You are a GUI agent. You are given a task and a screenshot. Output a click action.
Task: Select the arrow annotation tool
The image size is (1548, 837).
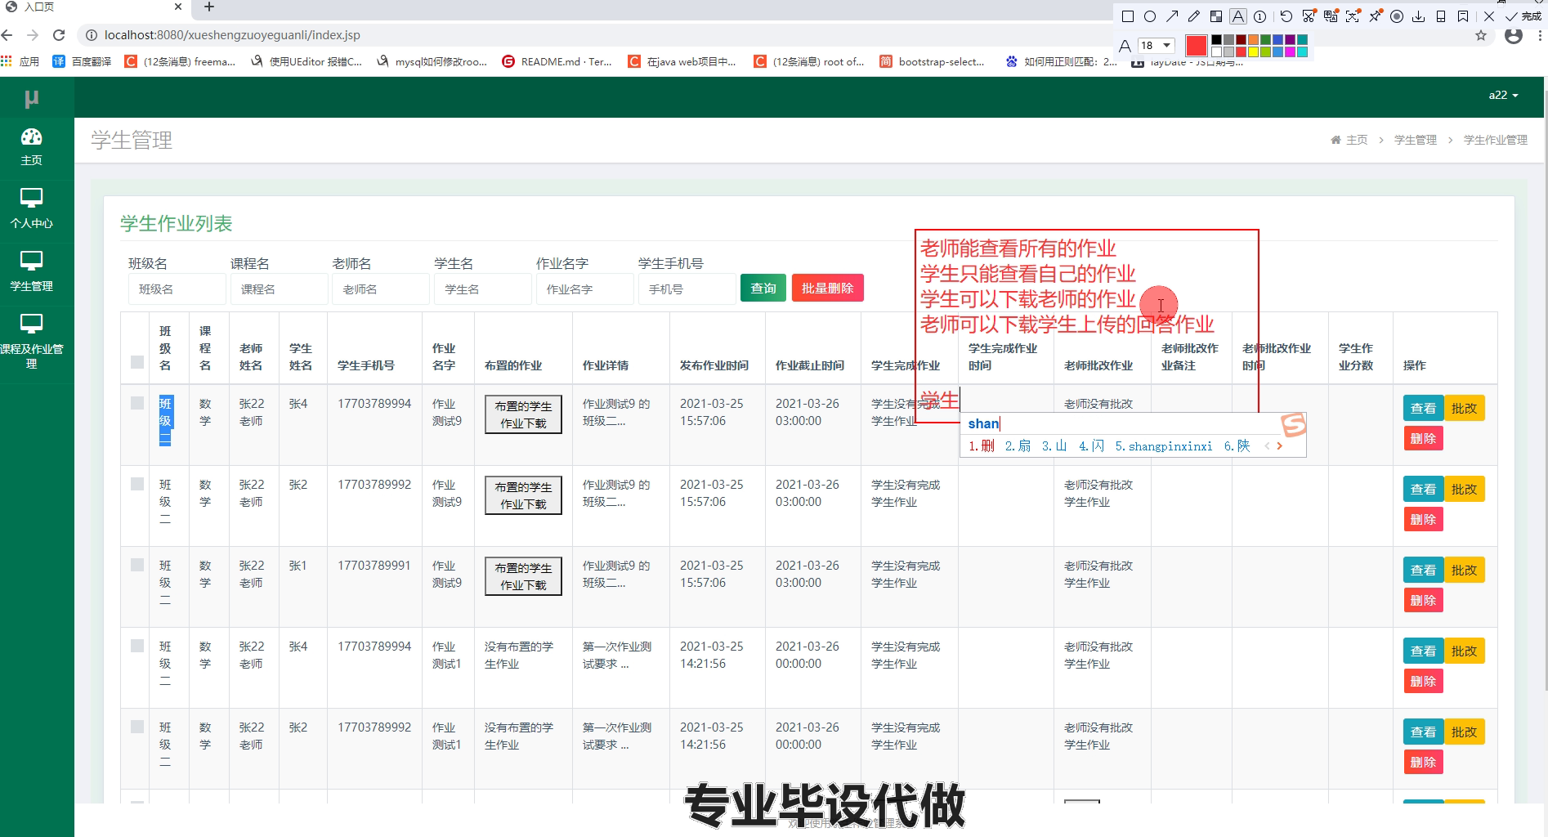point(1172,16)
